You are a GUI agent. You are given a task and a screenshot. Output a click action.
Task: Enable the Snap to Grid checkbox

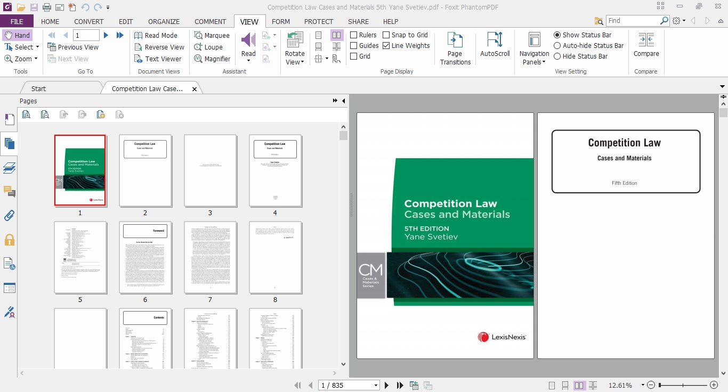click(386, 35)
